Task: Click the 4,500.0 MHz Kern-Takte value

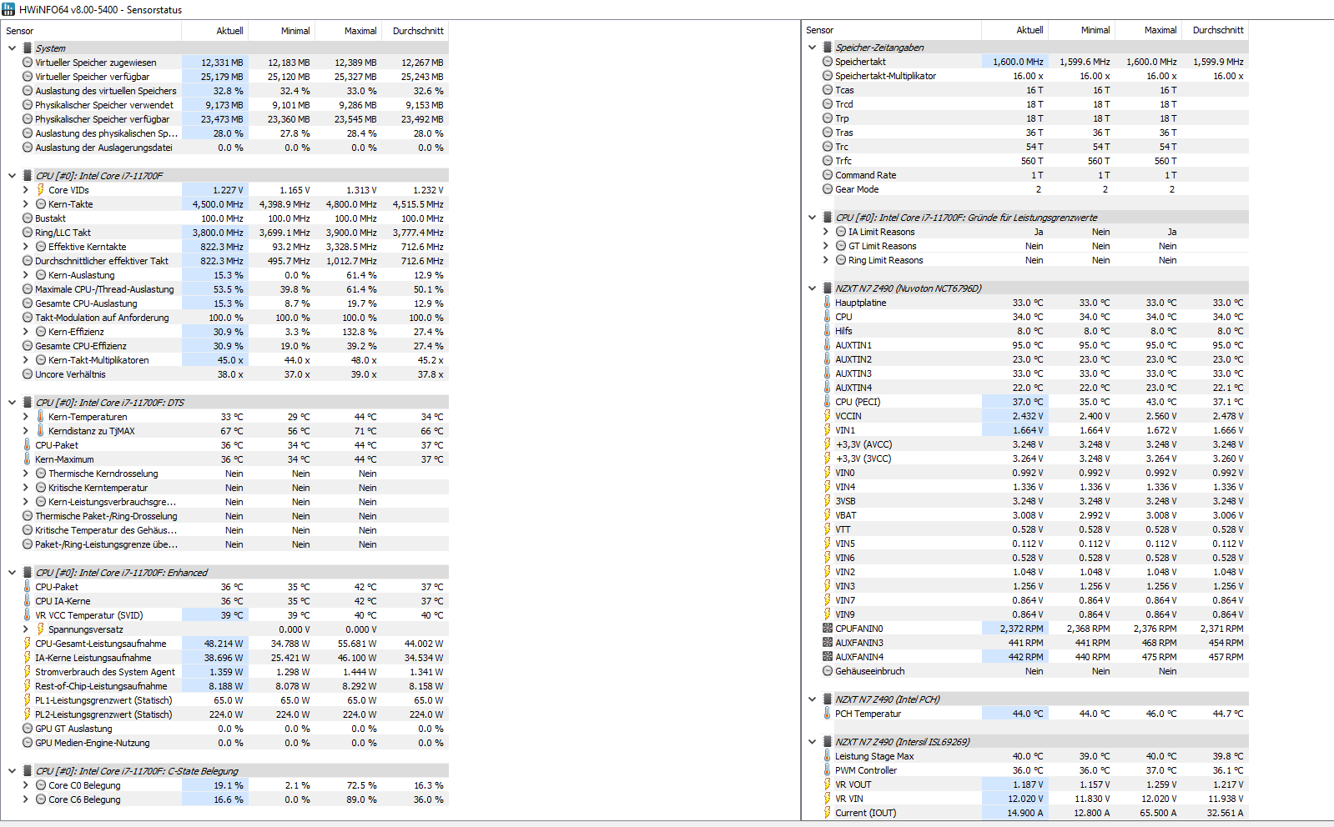Action: click(x=218, y=204)
